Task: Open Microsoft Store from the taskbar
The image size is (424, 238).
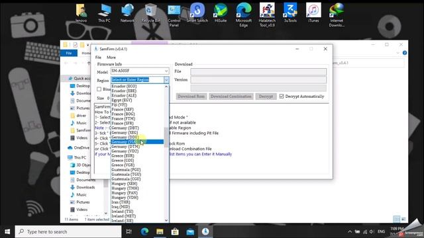Action: (x=175, y=231)
